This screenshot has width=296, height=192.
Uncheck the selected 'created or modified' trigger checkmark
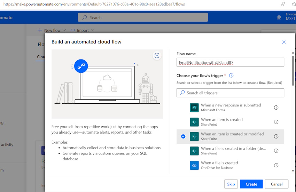point(183,136)
